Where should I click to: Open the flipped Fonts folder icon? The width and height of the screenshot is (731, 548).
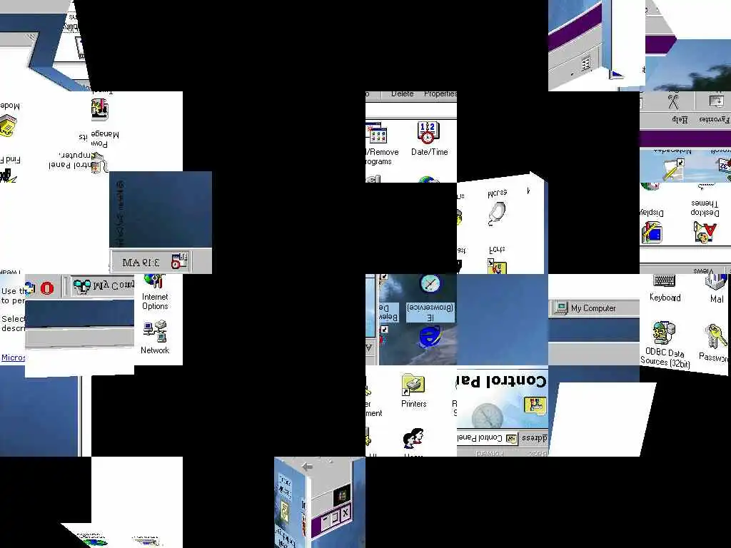497,260
